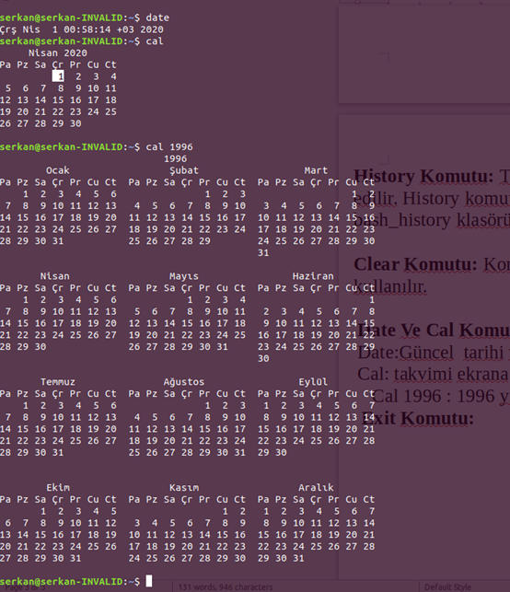The width and height of the screenshot is (510, 592).
Task: Click the 'Cal: takvimi ekrana' line in the Writer document
Action: 433,375
